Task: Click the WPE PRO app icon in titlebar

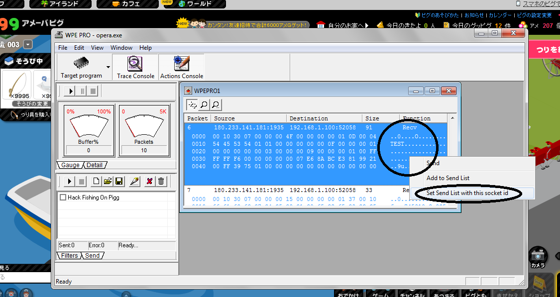Action: [x=59, y=35]
